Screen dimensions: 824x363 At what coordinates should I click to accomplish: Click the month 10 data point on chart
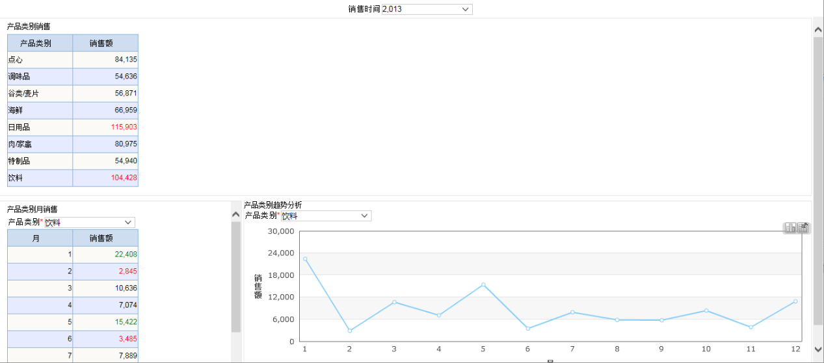pos(706,310)
